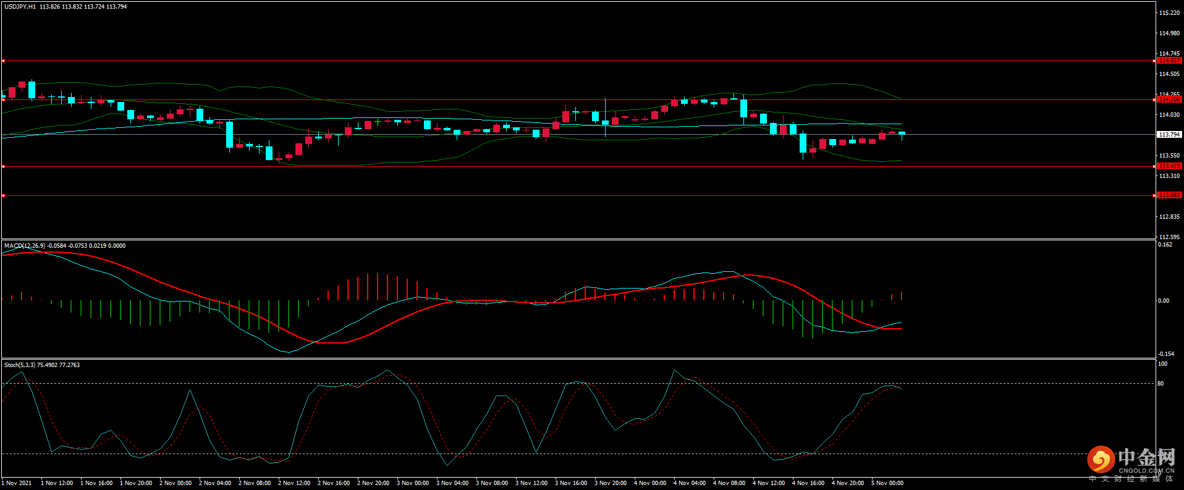Click the MACD 0.162 scale value
Viewport: 1184px width, 490px height.
[1165, 245]
